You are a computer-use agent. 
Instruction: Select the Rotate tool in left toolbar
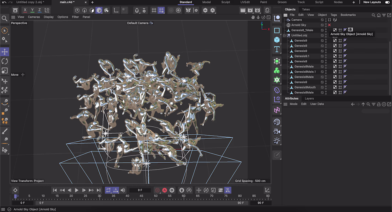click(5, 61)
